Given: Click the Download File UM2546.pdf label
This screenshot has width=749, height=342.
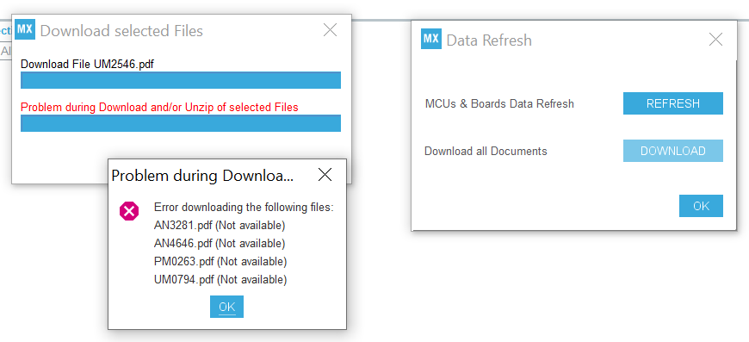Looking at the screenshot, I should [x=88, y=64].
